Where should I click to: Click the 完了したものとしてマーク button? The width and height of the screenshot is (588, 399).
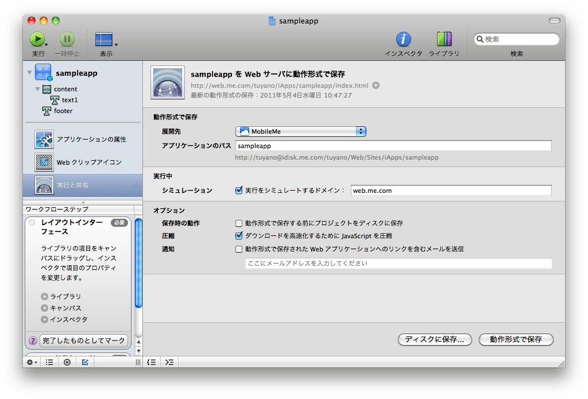pyautogui.click(x=83, y=340)
